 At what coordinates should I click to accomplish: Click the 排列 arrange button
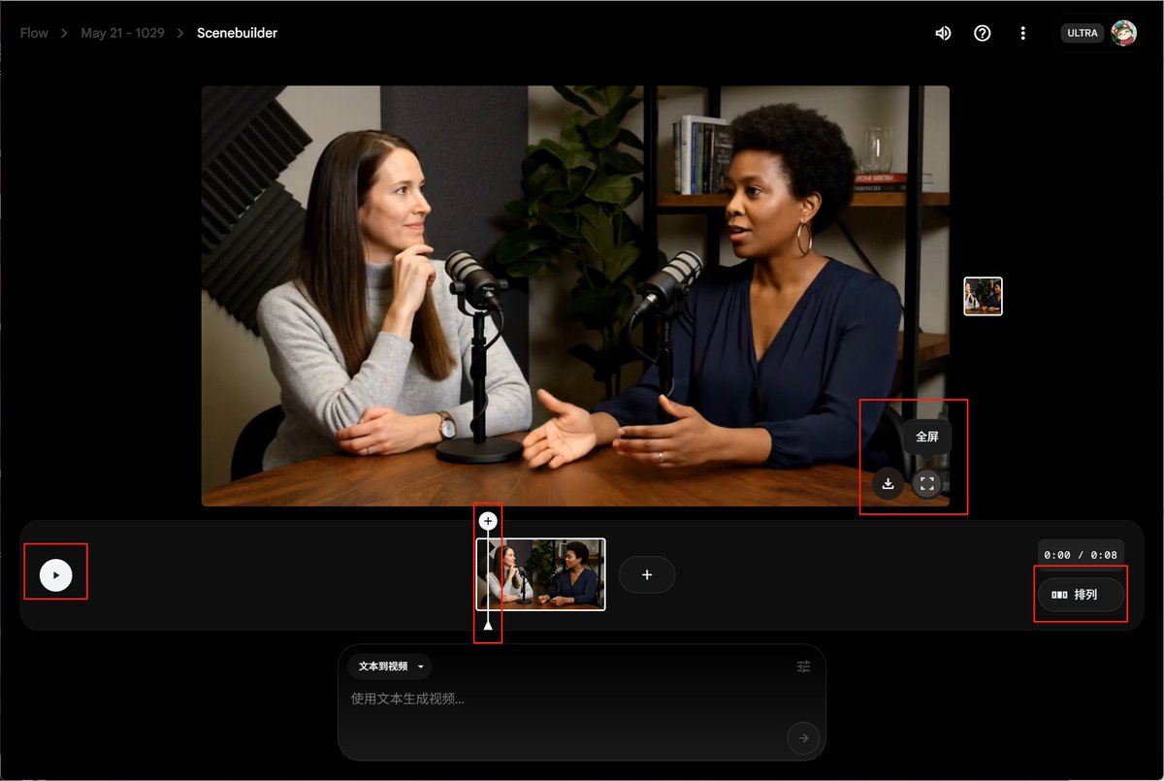1081,595
